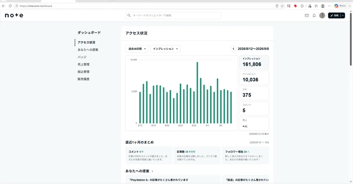Select the コメント 5 card
This screenshot has width=353, height=184.
254,109
